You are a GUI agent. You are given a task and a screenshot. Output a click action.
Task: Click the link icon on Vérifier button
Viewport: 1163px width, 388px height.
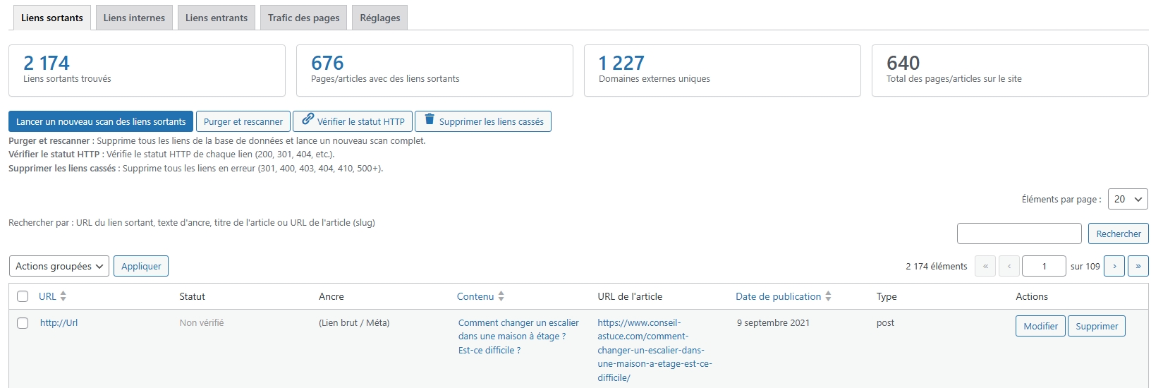[308, 119]
